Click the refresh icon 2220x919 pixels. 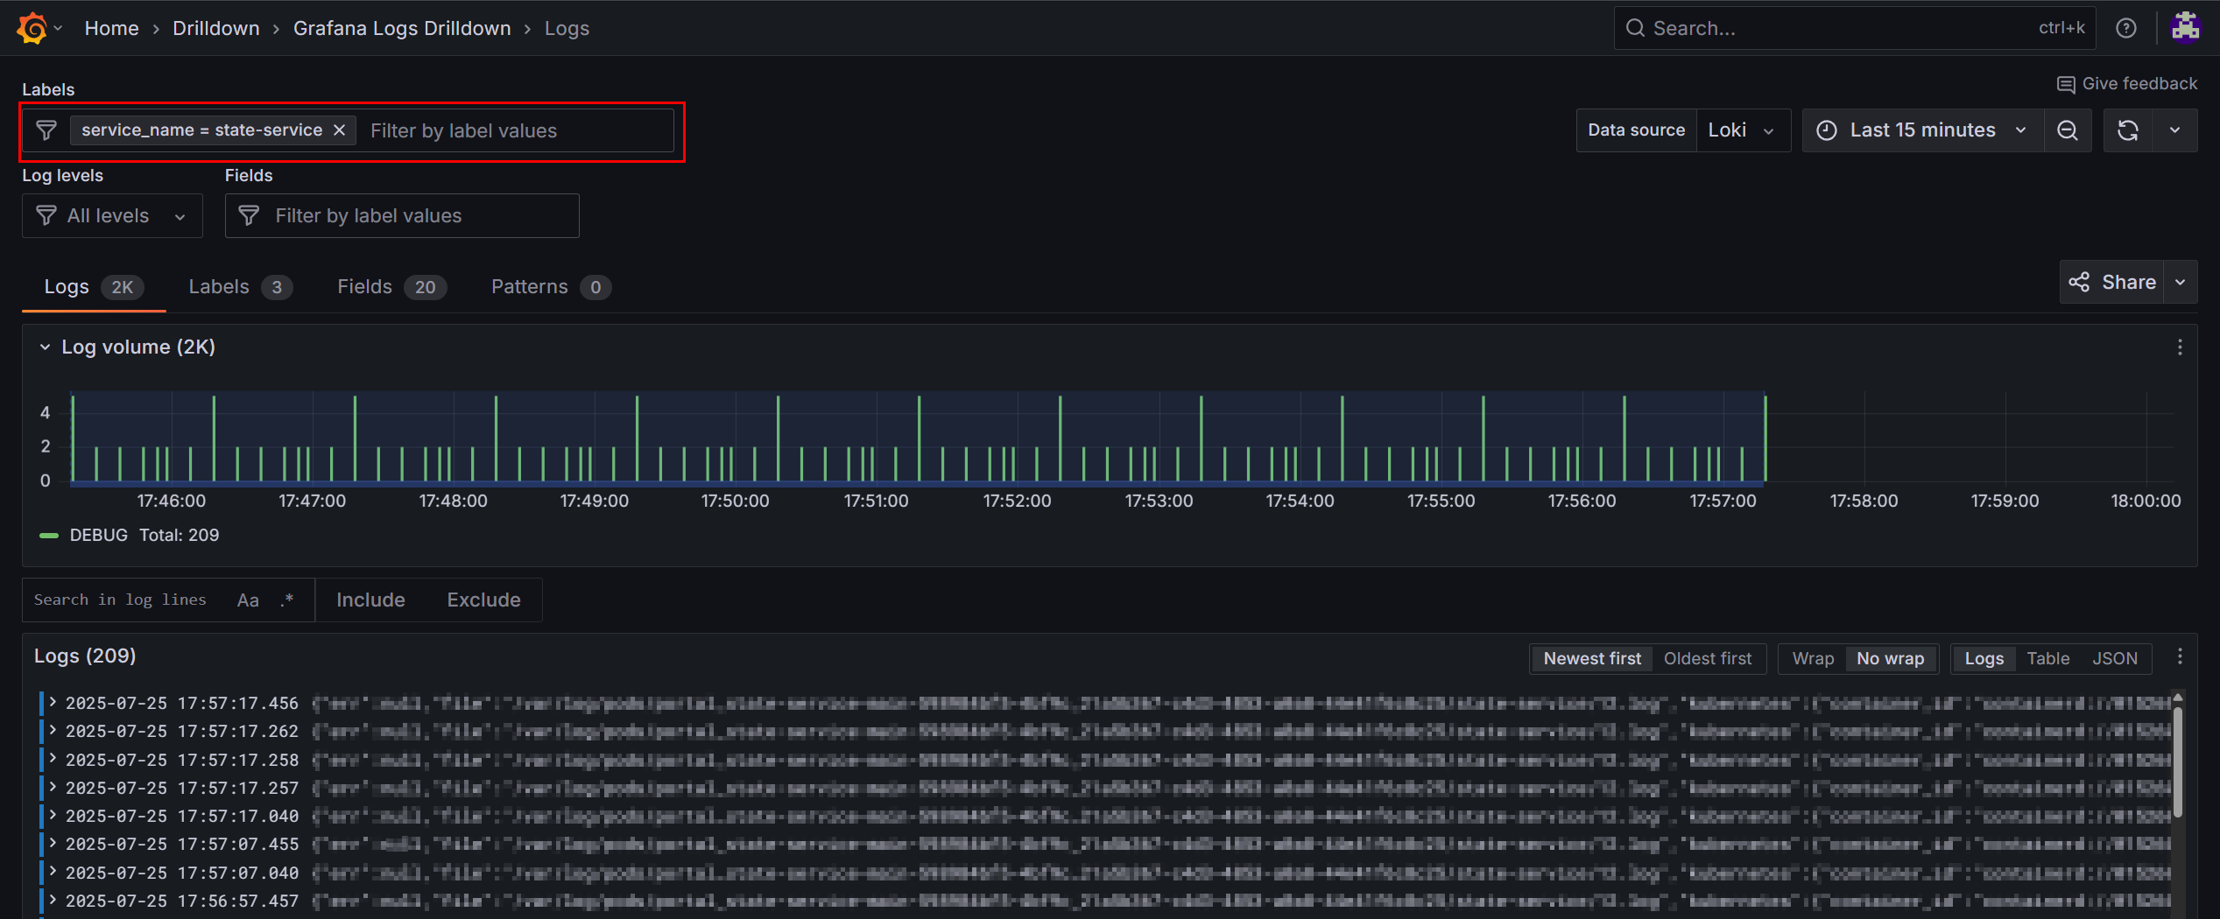pos(2128,130)
